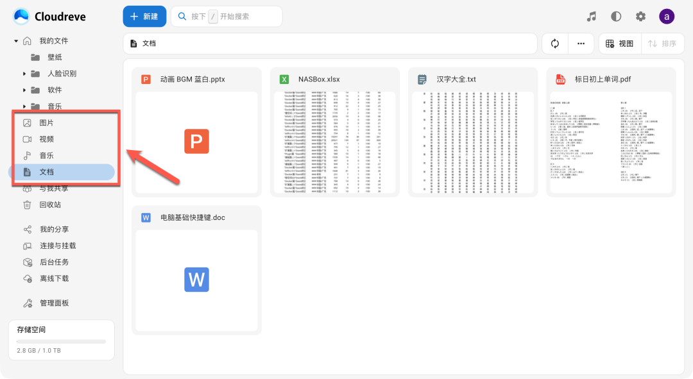Focus the search box 按下 / 开始搜索

(x=227, y=16)
